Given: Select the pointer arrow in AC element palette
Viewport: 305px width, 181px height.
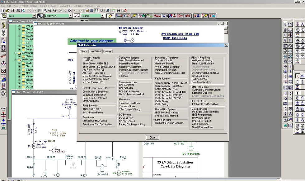Looking at the screenshot, I should (285, 24).
